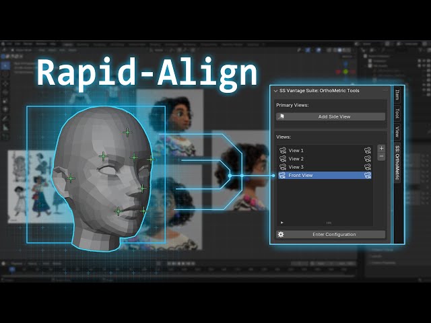431x323 pixels.
Task: Click the gear icon beside Enter Configuration
Action: [x=281, y=234]
